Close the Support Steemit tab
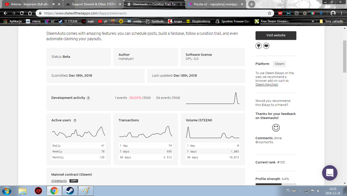This screenshot has height=196, width=347. pyautogui.click(x=120, y=4)
